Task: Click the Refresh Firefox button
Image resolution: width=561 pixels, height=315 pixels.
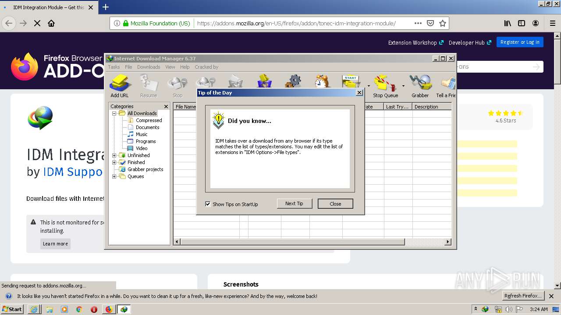Action: pyautogui.click(x=523, y=296)
